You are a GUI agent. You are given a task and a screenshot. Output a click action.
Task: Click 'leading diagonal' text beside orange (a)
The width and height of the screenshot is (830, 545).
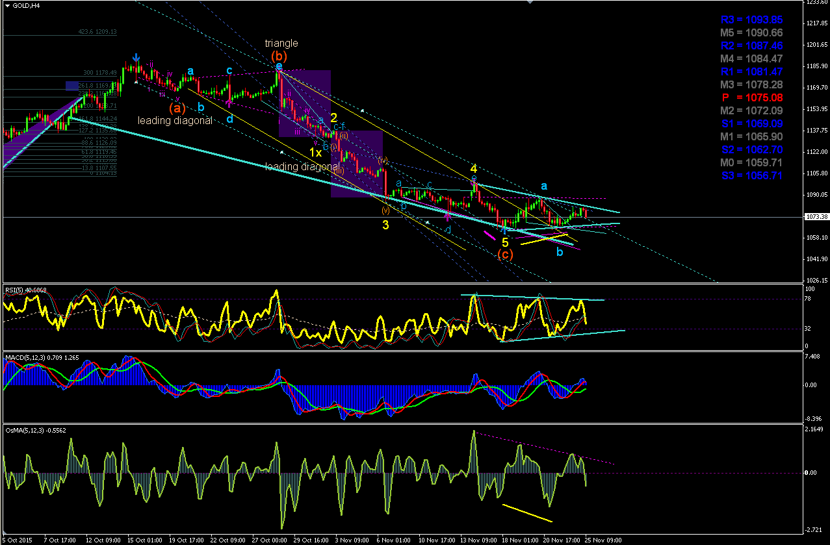coord(175,121)
